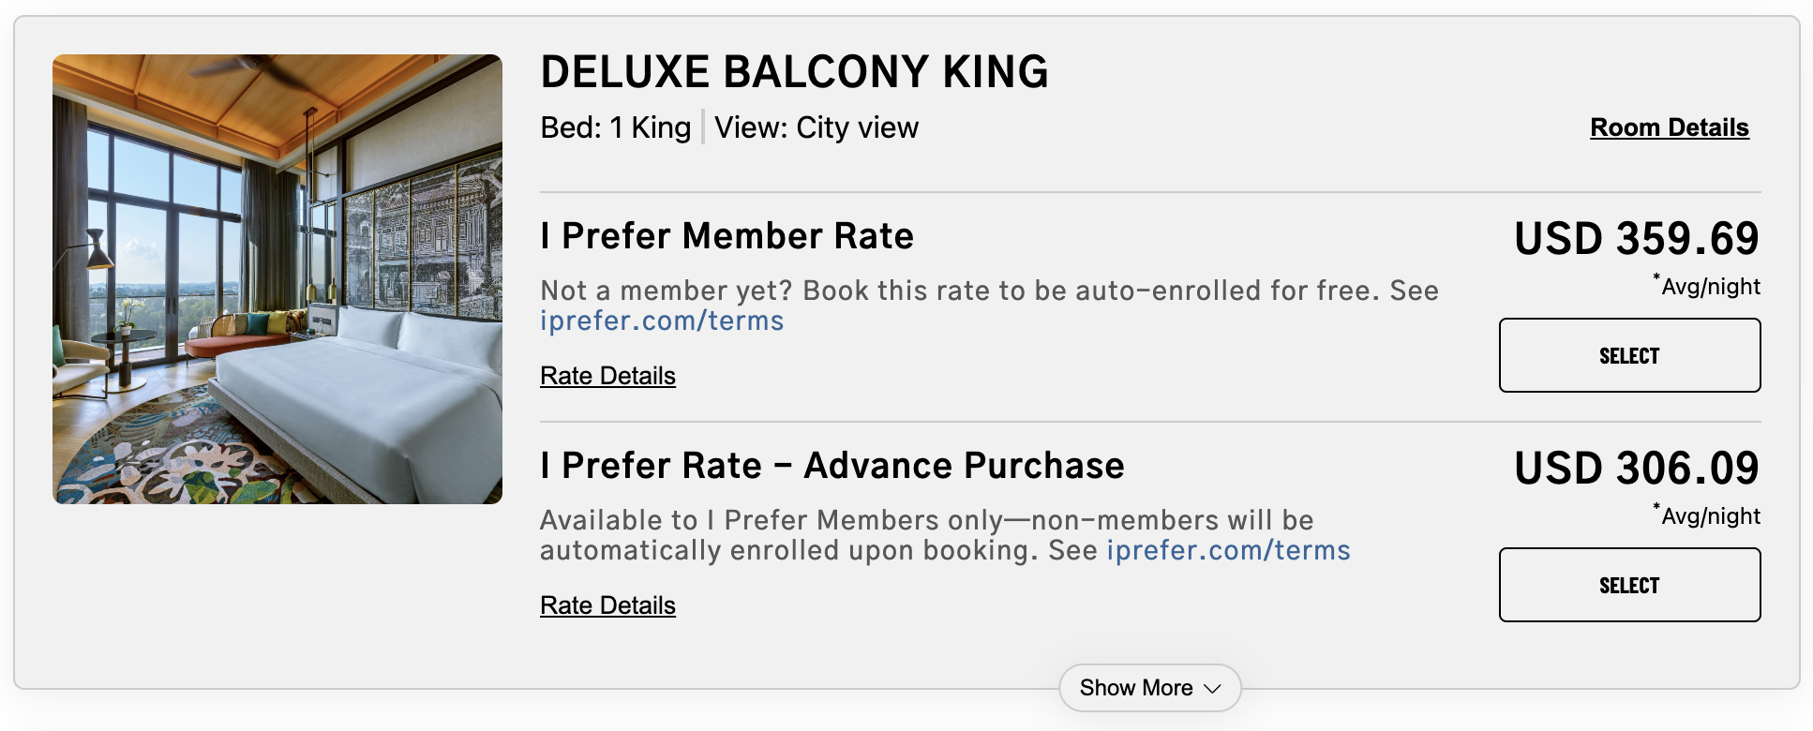This screenshot has width=1813, height=731.
Task: Click the DELUXE BALCONY KING heading
Action: point(794,71)
